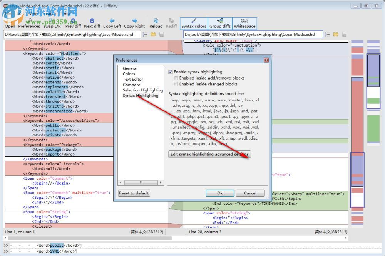Toggle the Whitespace toolbar button
Screen dimensions: 385x256
[x=244, y=23]
